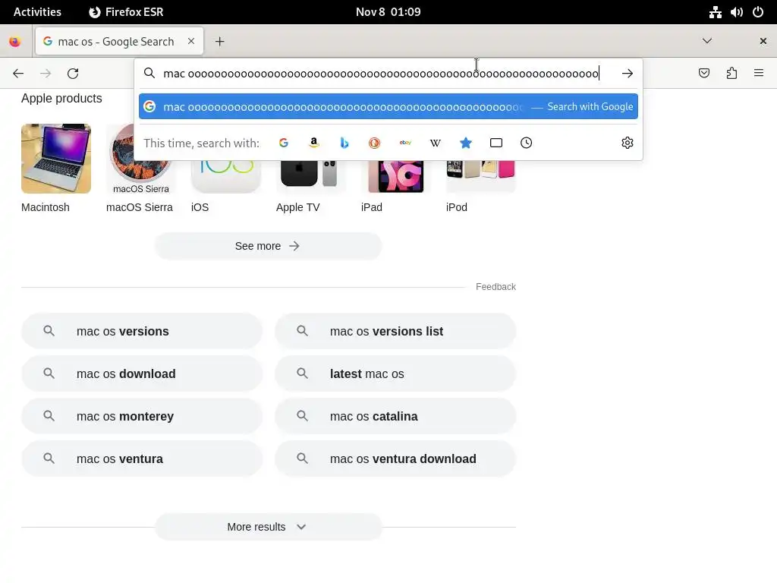Search this time with DuckDuckGo
The width and height of the screenshot is (777, 583).
(375, 143)
